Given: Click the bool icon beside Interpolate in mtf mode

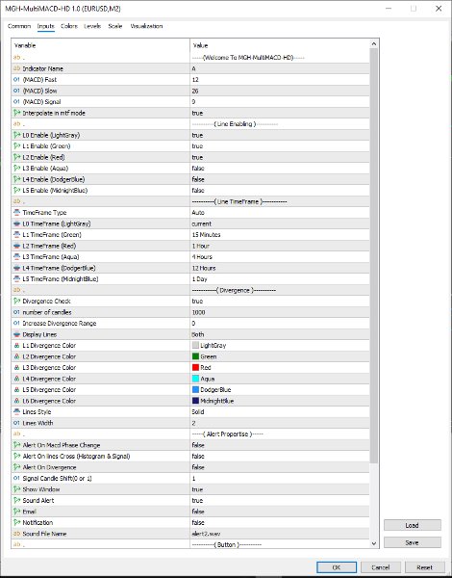Looking at the screenshot, I should [16, 113].
